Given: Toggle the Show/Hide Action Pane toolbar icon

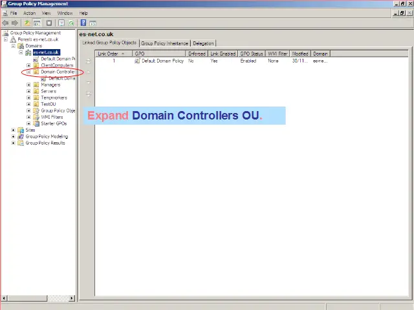Looking at the screenshot, I should click(x=93, y=23).
